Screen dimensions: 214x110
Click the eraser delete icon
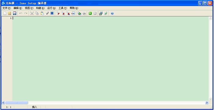pos(47,13)
